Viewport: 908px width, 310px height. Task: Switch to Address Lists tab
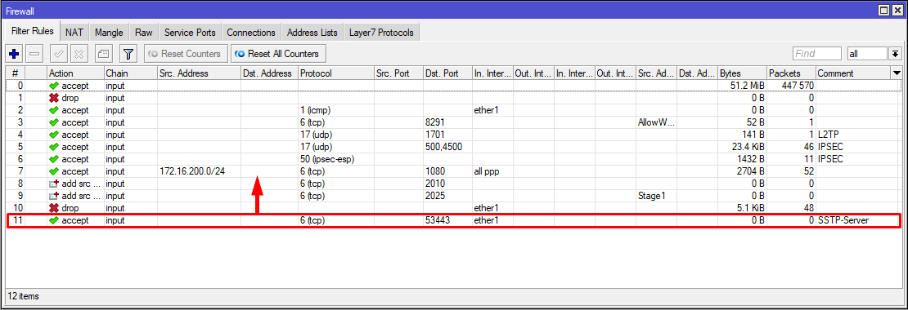coord(312,33)
